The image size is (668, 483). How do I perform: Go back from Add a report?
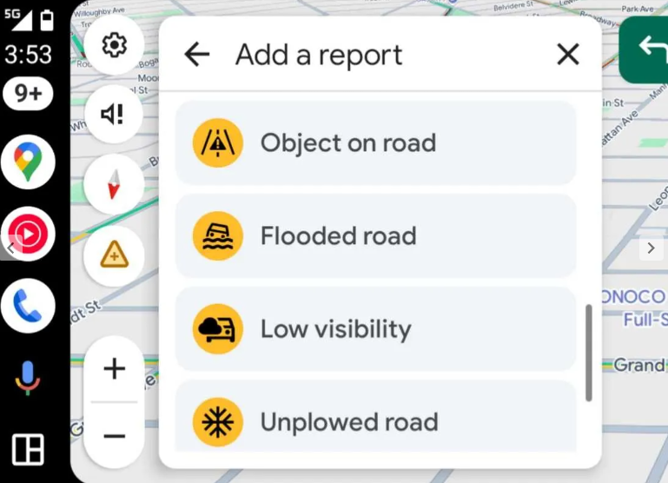click(x=197, y=55)
